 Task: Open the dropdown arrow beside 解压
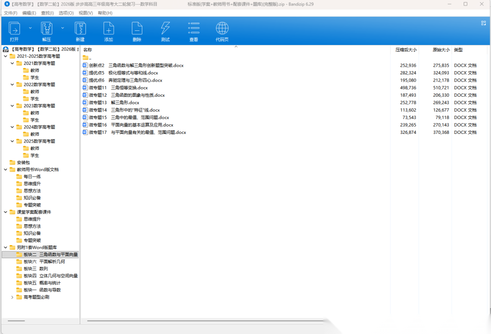tap(63, 28)
